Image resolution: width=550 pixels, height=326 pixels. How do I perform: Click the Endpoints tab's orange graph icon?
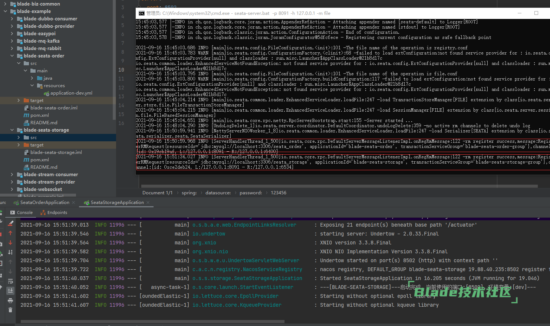tap(43, 213)
